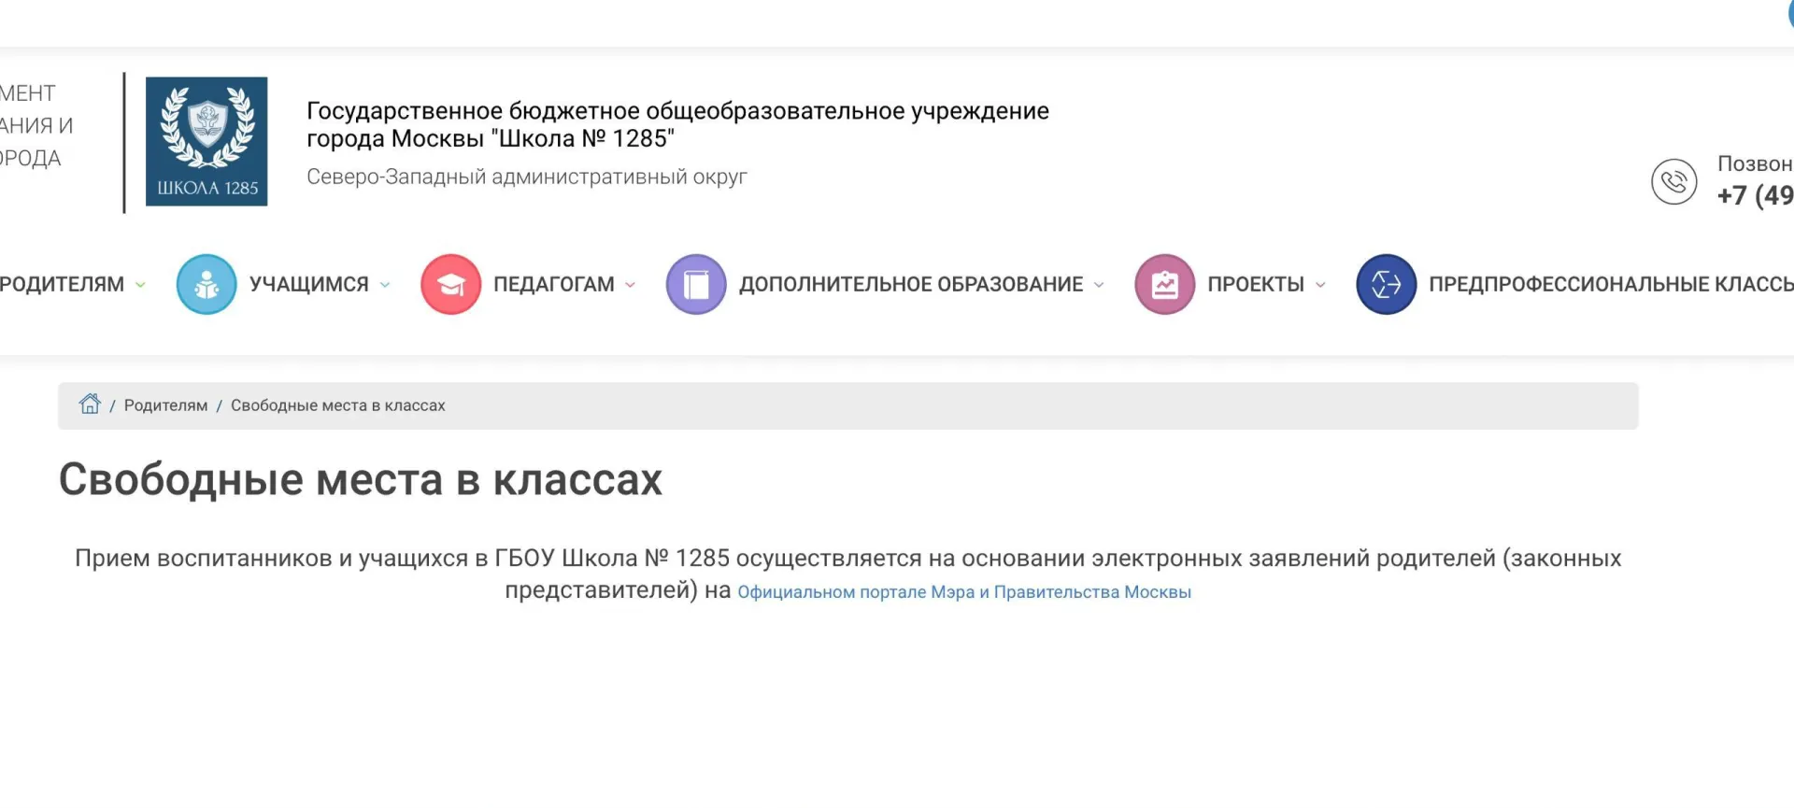Viewport: 1794px width, 808px height.
Task: Click the Прием воспитанников и учащихся paragraph
Action: click(847, 574)
